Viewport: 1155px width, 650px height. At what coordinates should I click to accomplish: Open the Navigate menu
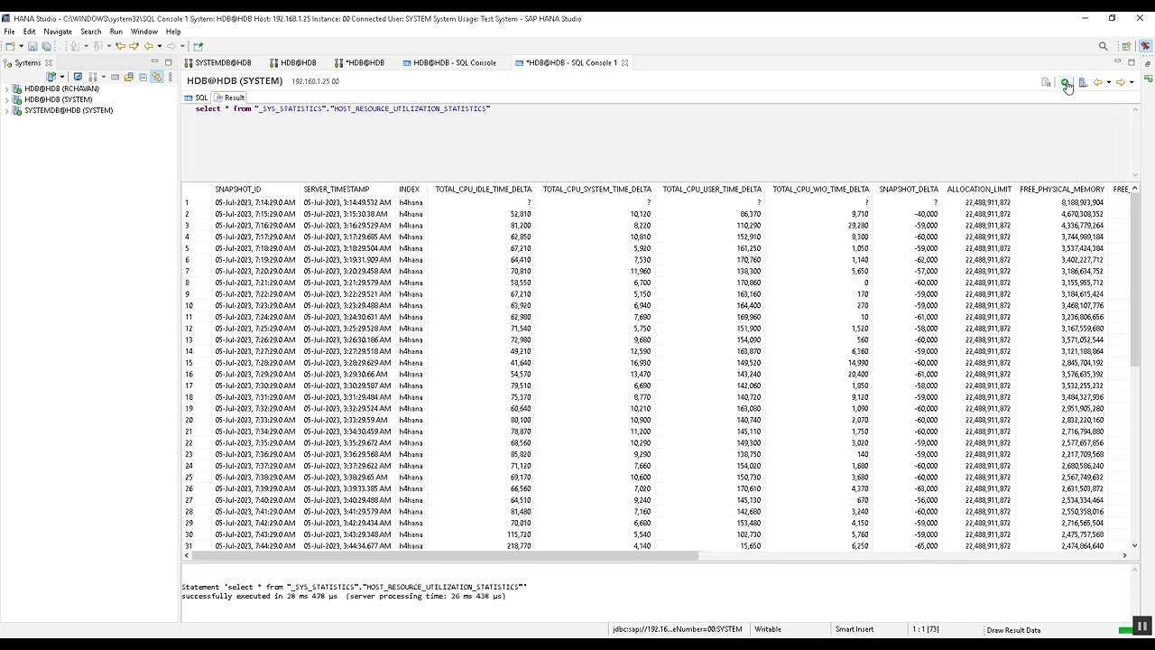click(x=58, y=32)
